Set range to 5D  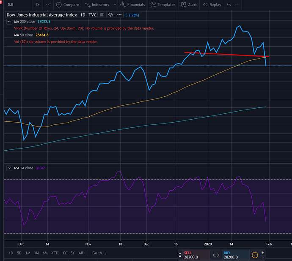coord(19,253)
